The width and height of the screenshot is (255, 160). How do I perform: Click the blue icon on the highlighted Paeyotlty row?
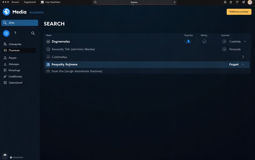click(48, 65)
